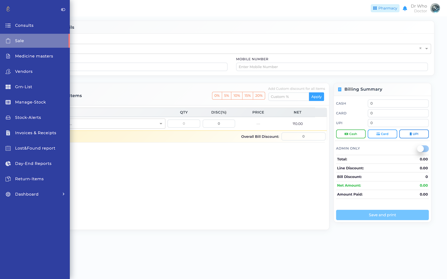Expand the Dashboard submenu chevron
447x279 pixels.
pos(63,194)
